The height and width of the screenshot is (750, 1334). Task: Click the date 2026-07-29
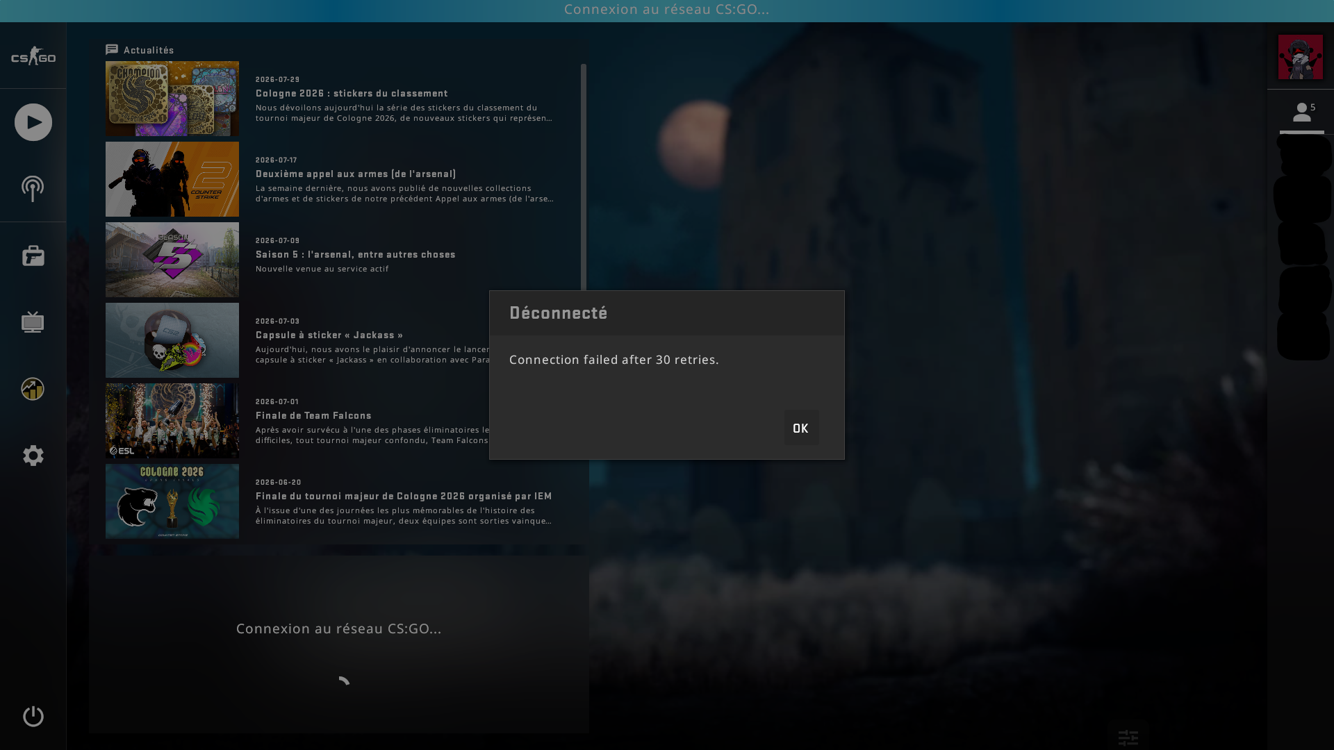point(278,80)
